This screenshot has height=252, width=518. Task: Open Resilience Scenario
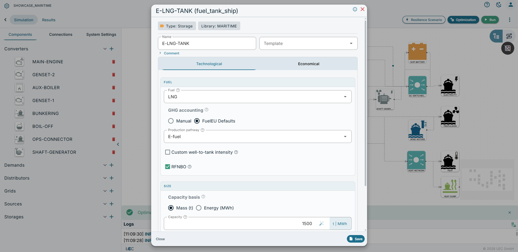[x=424, y=20]
